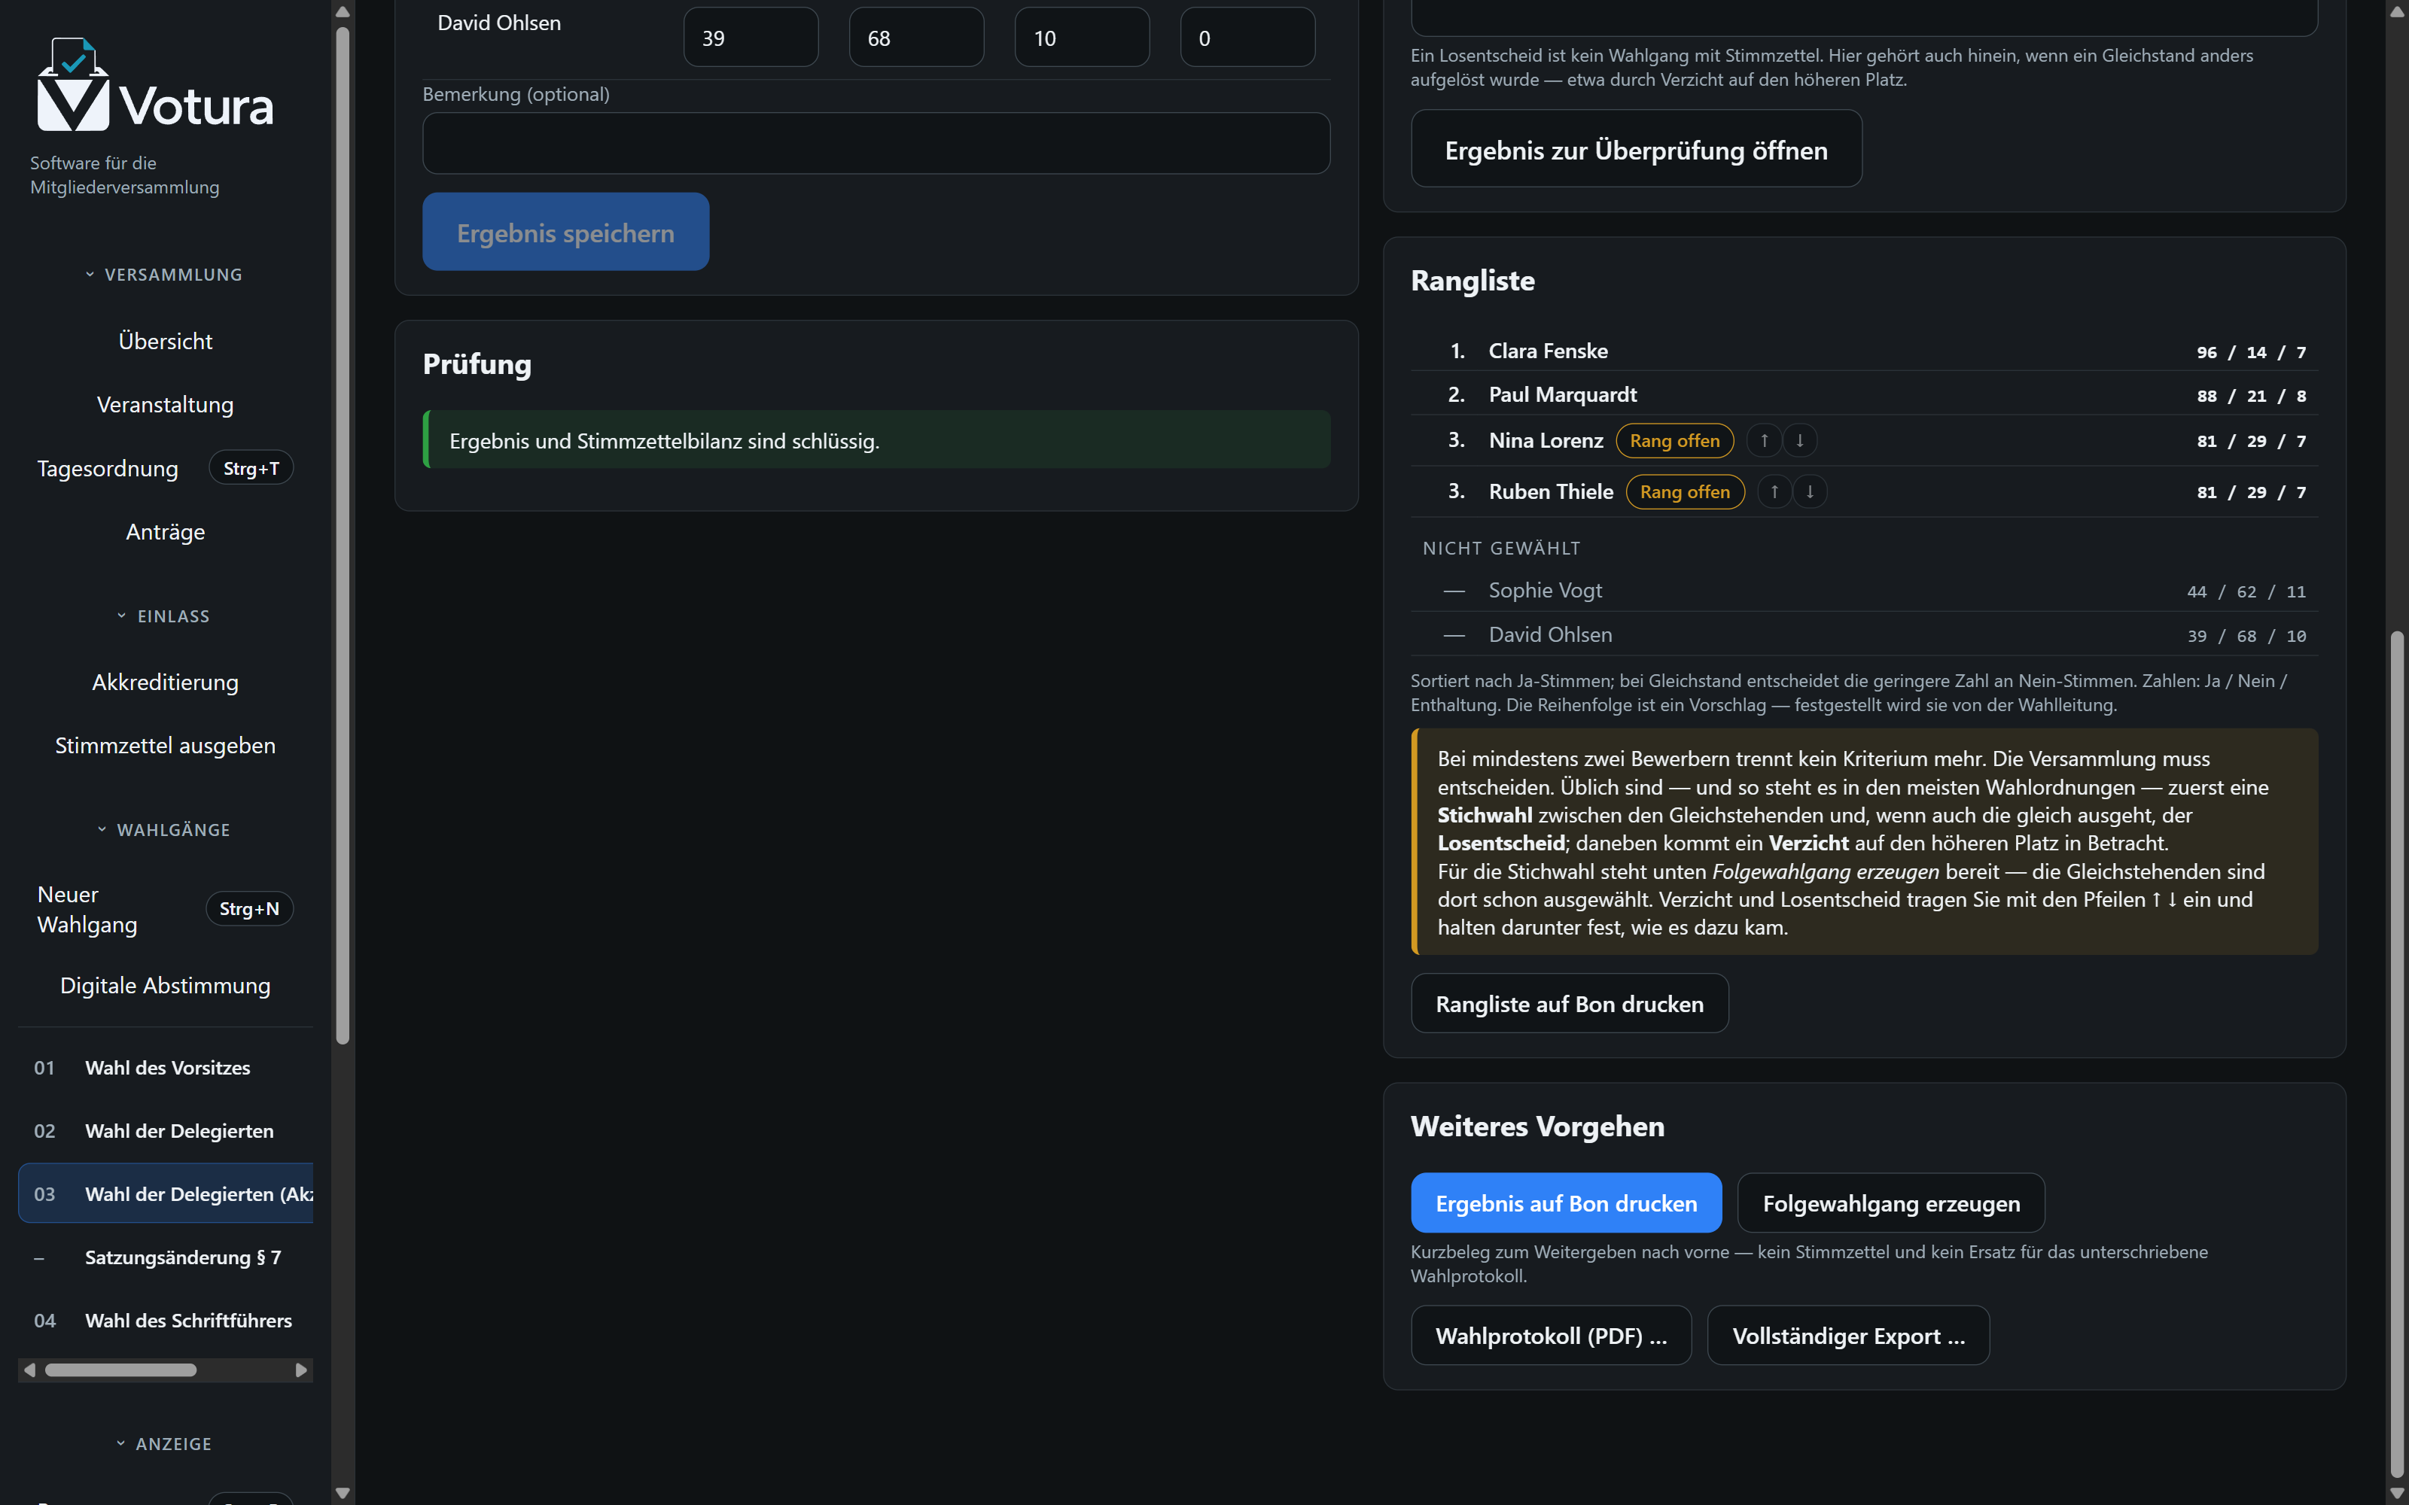
Task: Click sidebar vertical scroll down arrow
Action: [x=343, y=1493]
